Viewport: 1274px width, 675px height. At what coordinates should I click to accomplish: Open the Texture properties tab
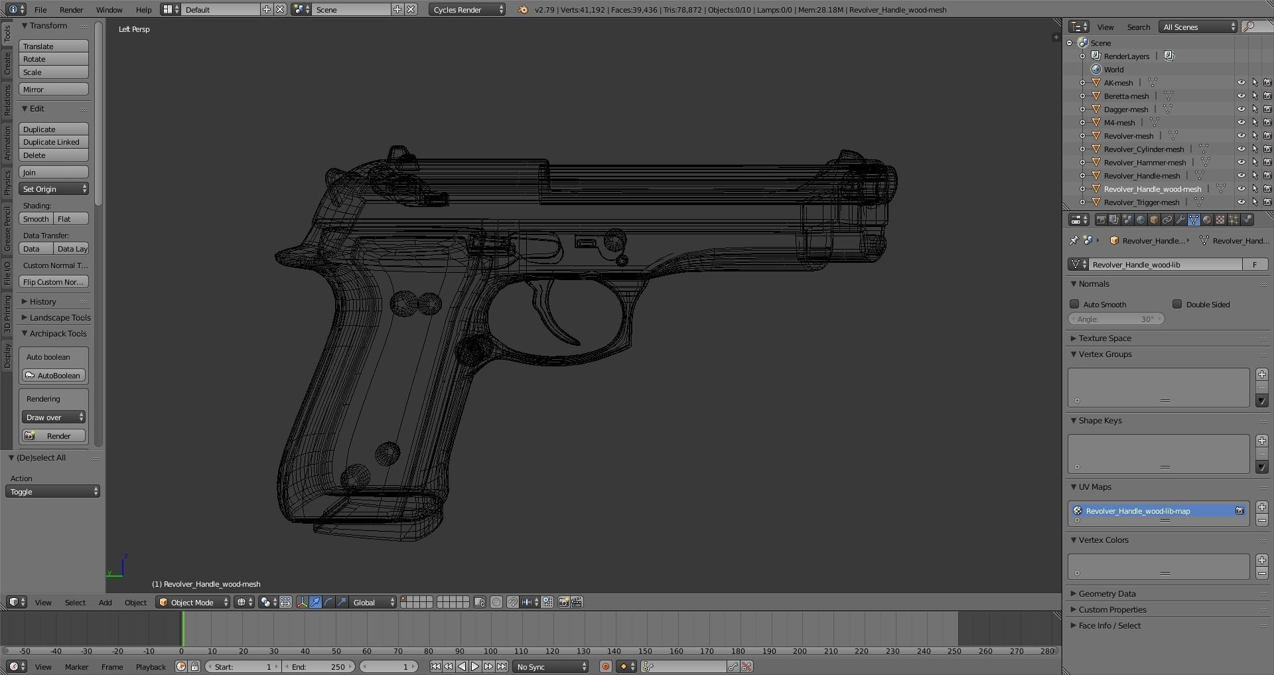1220,220
